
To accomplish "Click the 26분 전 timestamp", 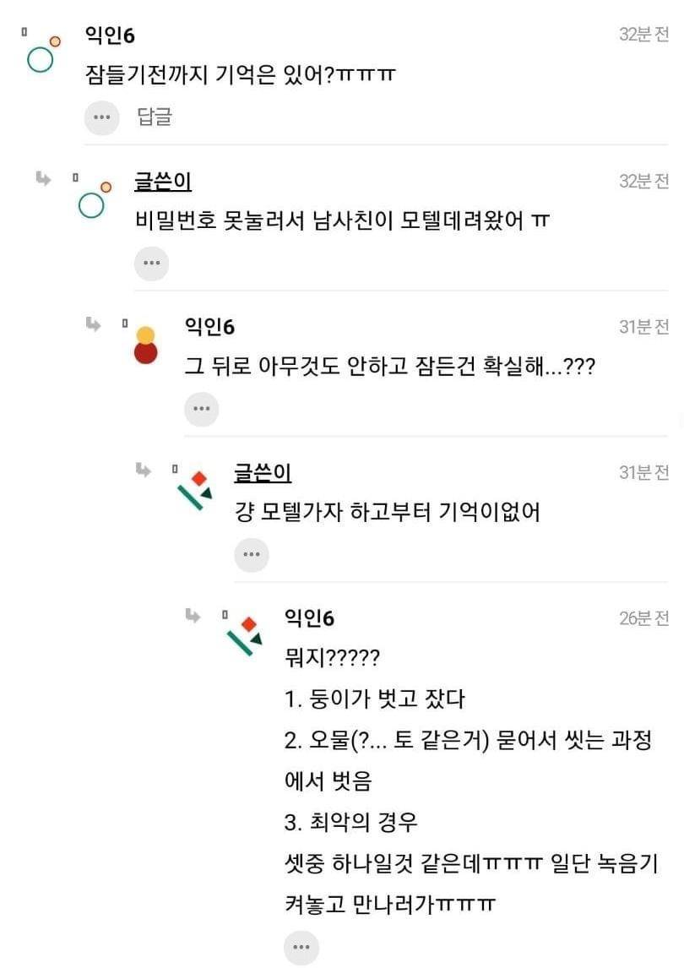I will pyautogui.click(x=643, y=618).
